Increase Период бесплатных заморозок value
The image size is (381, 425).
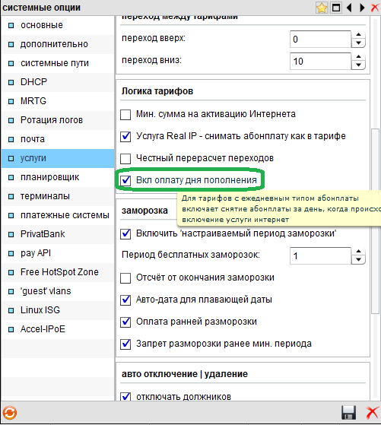click(358, 252)
